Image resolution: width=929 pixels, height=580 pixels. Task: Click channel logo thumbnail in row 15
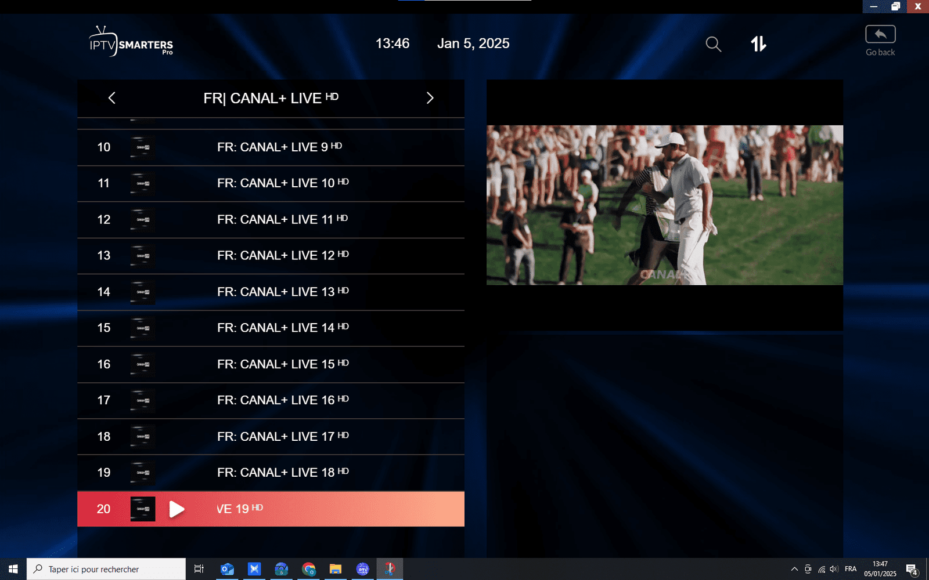click(x=143, y=328)
